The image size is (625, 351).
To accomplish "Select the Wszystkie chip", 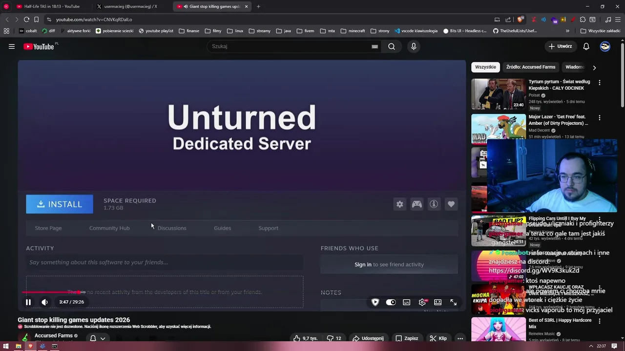I will tap(485, 67).
